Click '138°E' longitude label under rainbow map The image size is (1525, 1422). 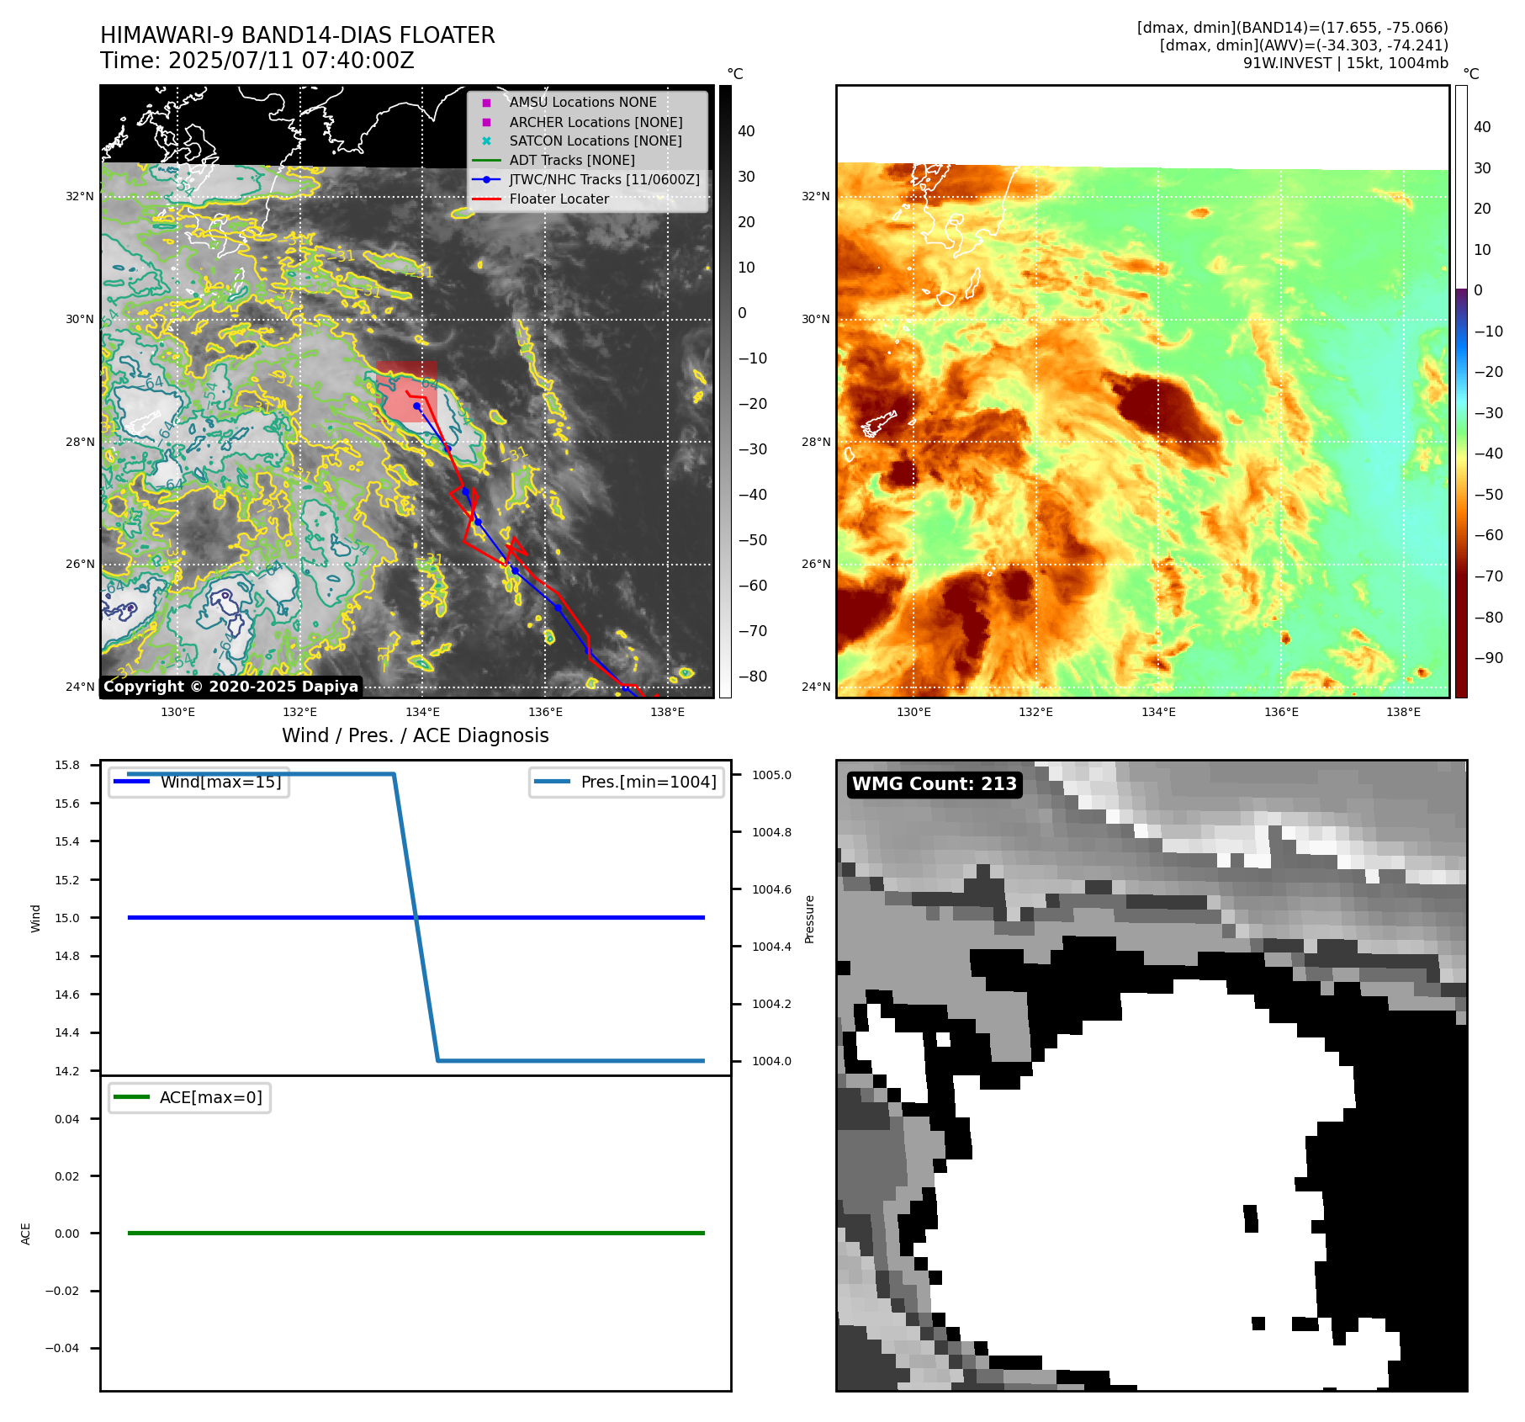(x=1403, y=712)
